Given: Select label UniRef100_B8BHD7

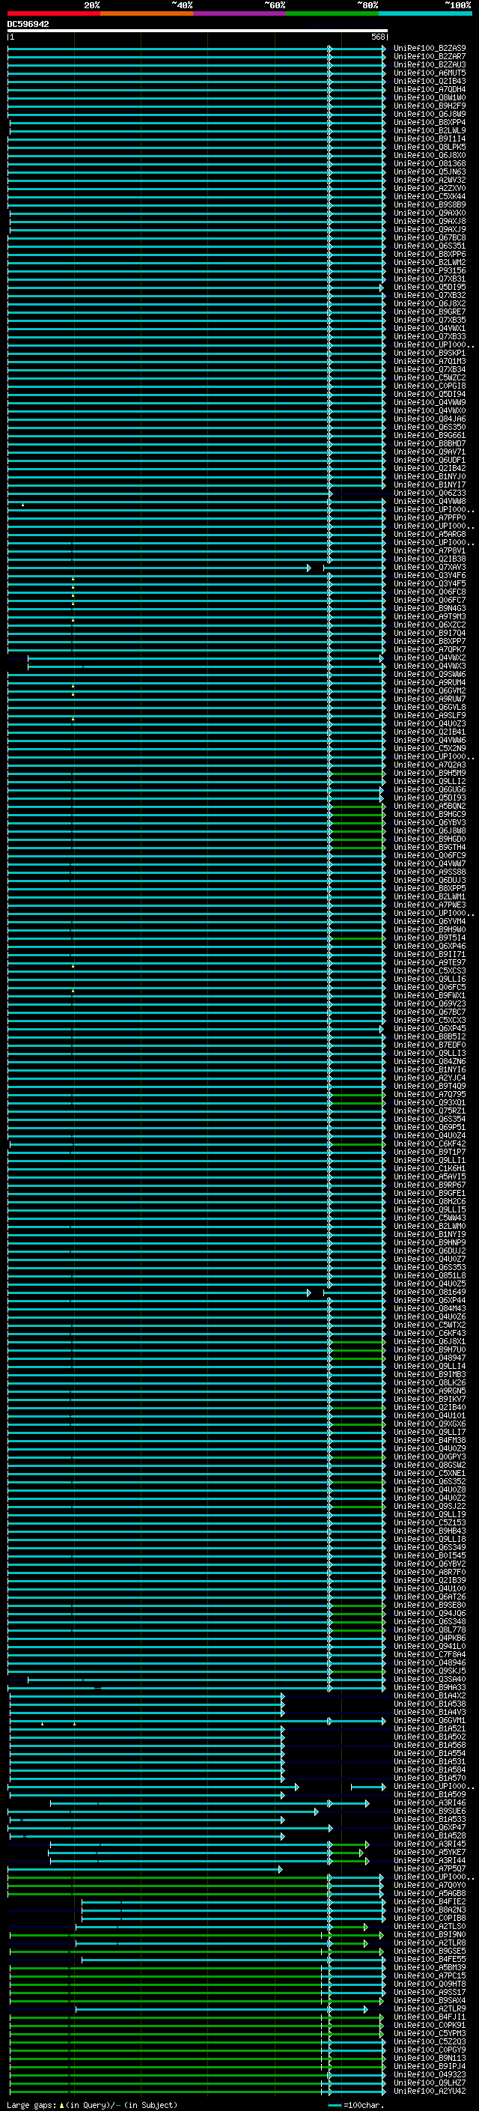Looking at the screenshot, I should (430, 444).
